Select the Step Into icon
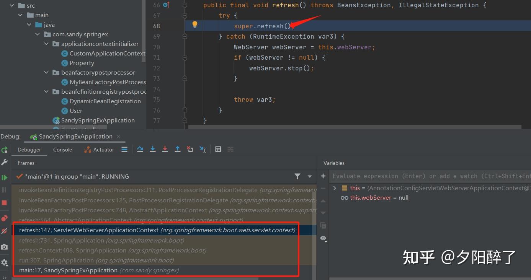The height and width of the screenshot is (280, 531). 153,149
